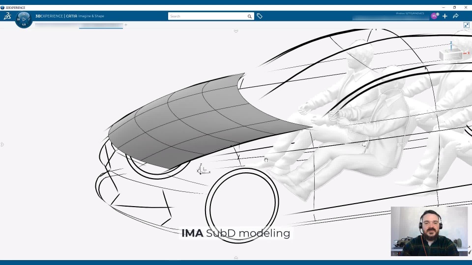Click inside the Search field

[207, 16]
